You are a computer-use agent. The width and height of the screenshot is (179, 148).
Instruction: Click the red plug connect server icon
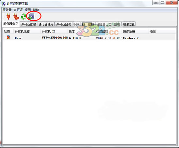click(8, 16)
